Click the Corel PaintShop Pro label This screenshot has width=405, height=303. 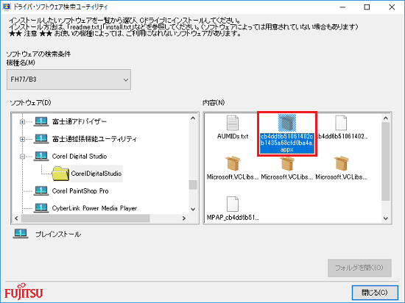80,190
